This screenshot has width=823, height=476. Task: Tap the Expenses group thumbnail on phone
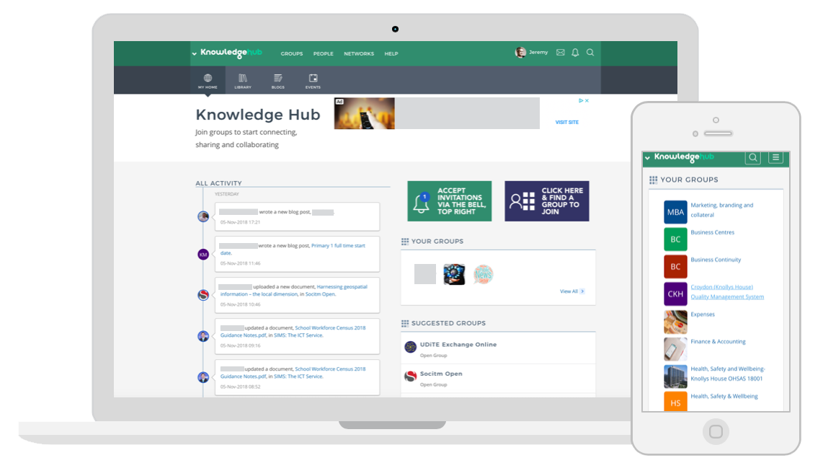point(675,322)
